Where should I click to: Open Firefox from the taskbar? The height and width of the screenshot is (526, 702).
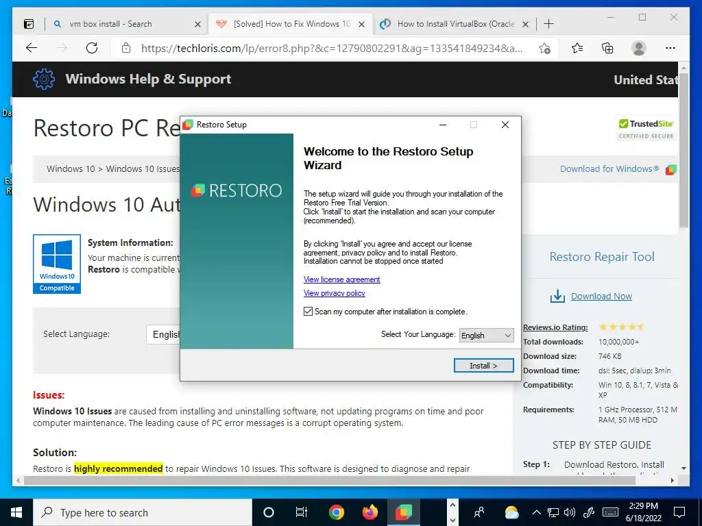pos(370,512)
